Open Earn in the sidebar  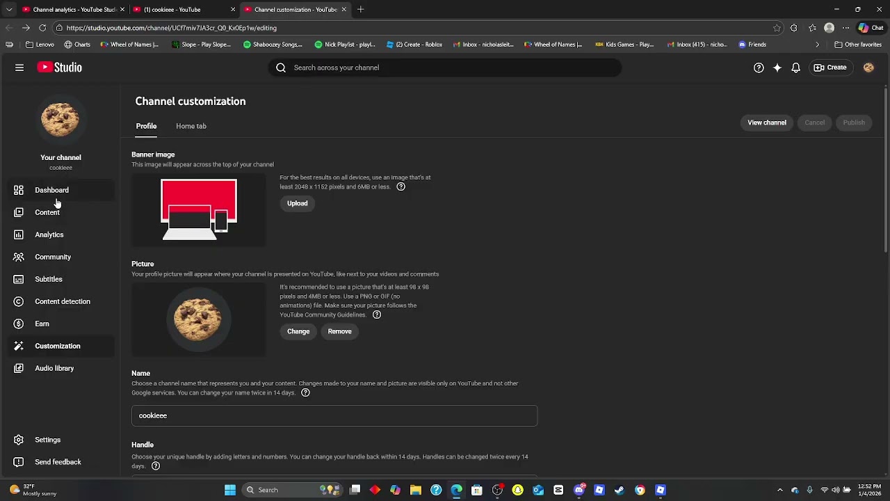pos(60,324)
